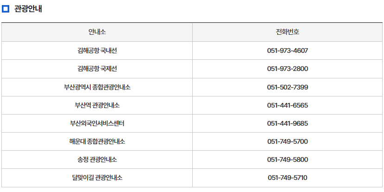This screenshot has width=384, height=192.
Task: Click phone number 051-441-6565
Action: pos(288,105)
